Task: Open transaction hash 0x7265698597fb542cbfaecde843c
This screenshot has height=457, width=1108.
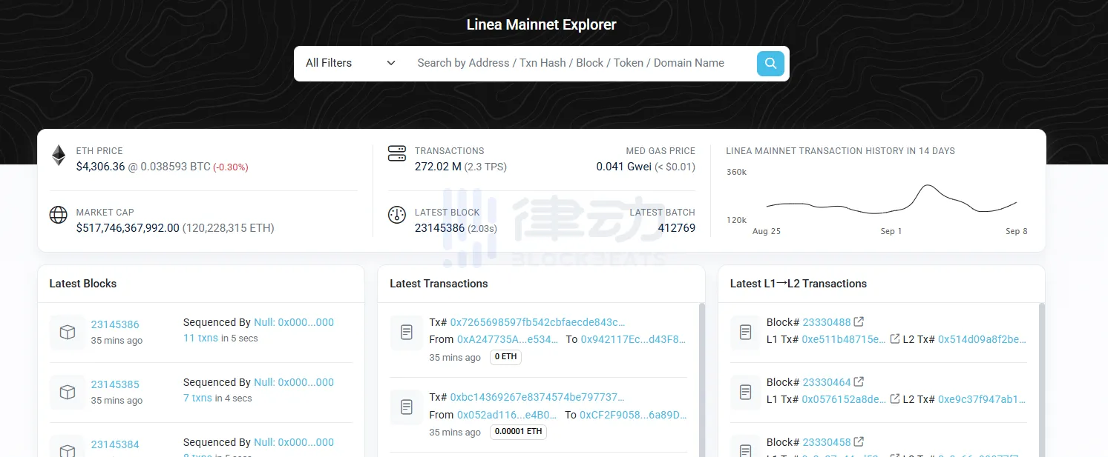Action: 538,322
